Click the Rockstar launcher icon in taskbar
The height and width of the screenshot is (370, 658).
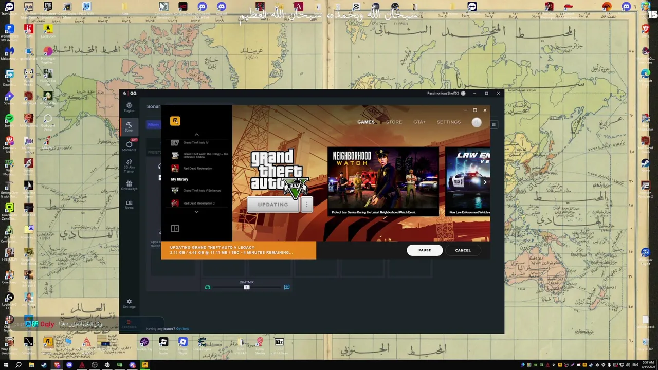(x=145, y=365)
